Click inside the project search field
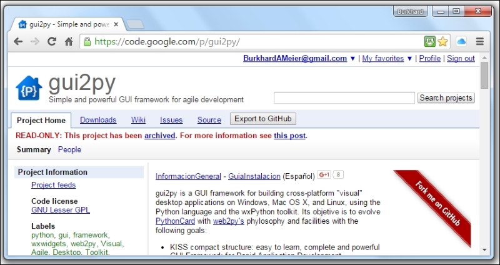Viewport: 500px width, 265px height. (344, 98)
